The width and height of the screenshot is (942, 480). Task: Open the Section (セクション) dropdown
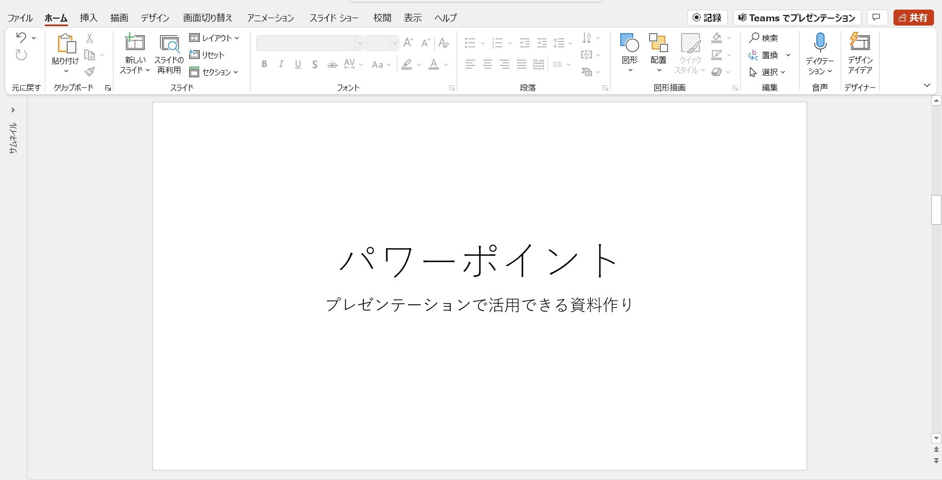(214, 72)
